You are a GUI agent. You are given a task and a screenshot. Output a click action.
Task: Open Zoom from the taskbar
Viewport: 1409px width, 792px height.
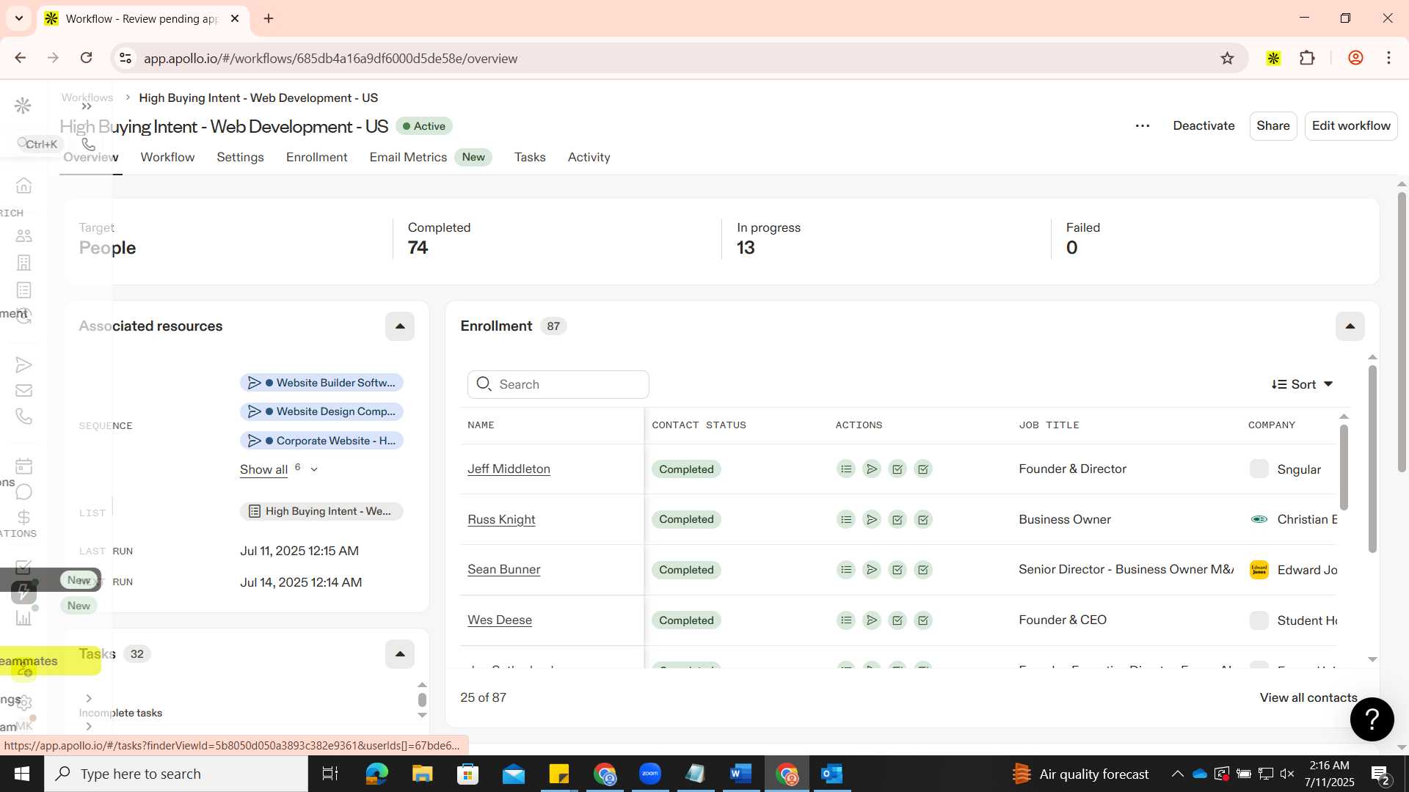(650, 774)
